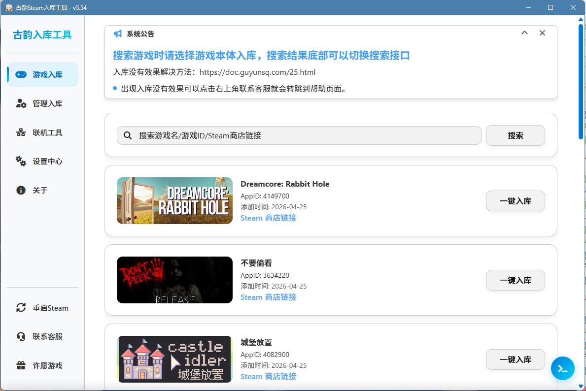The image size is (586, 391).
Task: Open the 管理入库 sidebar page
Action: click(42, 103)
